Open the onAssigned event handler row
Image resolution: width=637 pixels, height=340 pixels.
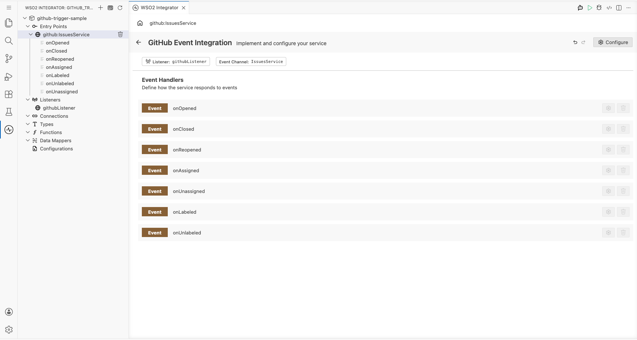(386, 170)
